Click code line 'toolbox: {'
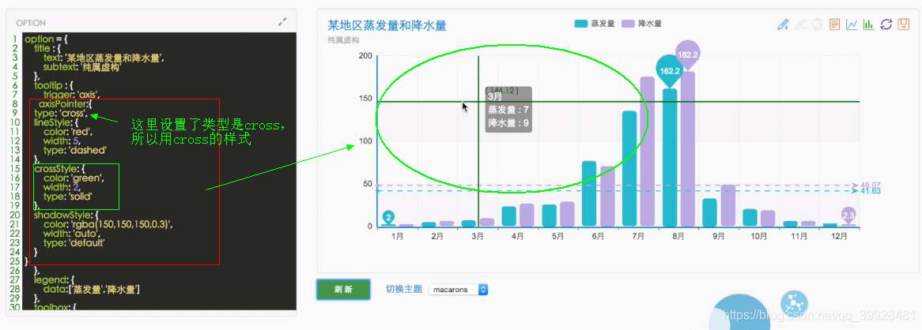Screen dimensions: 922x330 [56, 306]
